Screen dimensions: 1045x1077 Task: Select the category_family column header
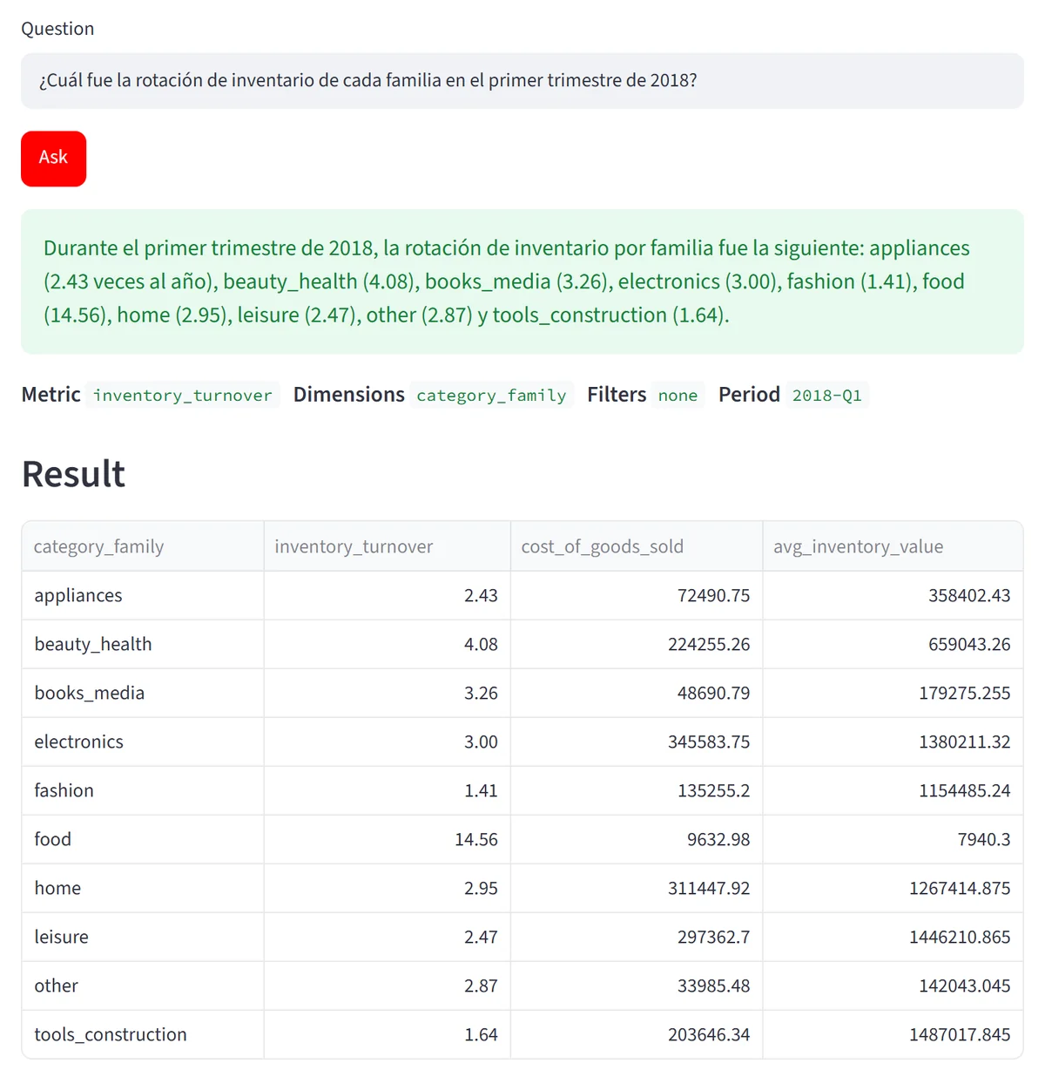coord(143,546)
